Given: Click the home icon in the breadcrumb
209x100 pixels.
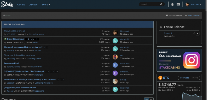Looking at the screenshot, I should (4, 15).
